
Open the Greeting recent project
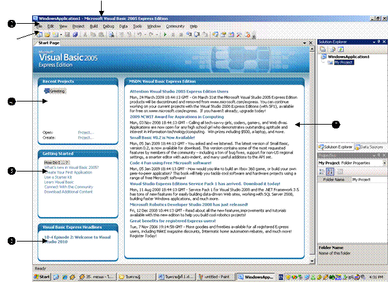[55, 91]
